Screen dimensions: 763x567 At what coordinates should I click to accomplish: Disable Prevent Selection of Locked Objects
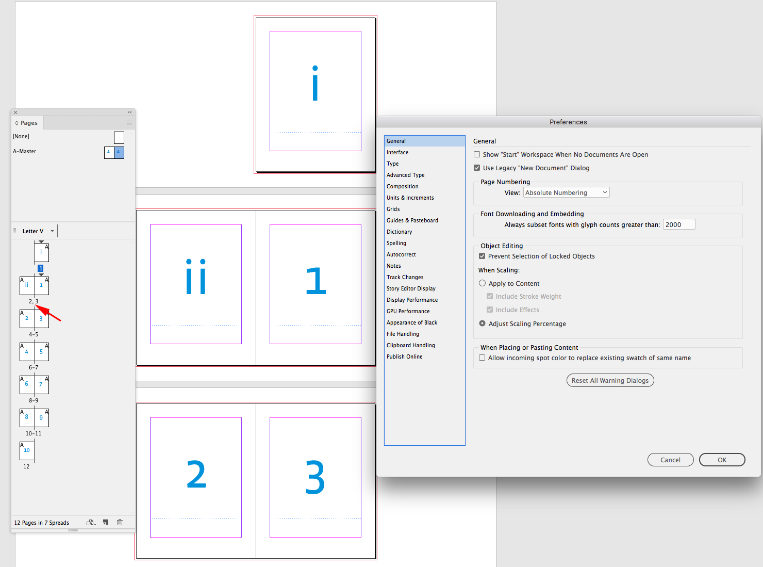point(482,256)
